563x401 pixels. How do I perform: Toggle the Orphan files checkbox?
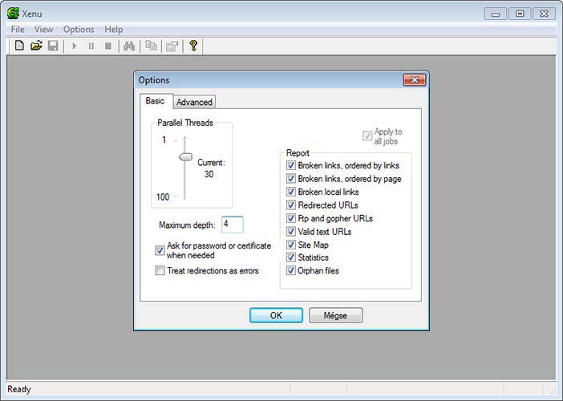pos(291,271)
